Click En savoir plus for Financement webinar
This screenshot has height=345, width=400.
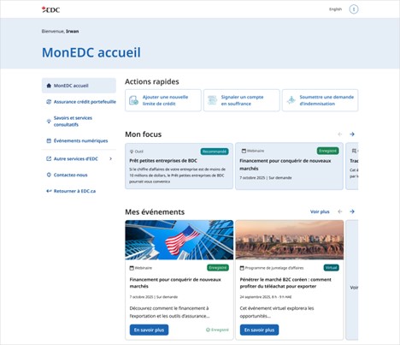tap(149, 330)
